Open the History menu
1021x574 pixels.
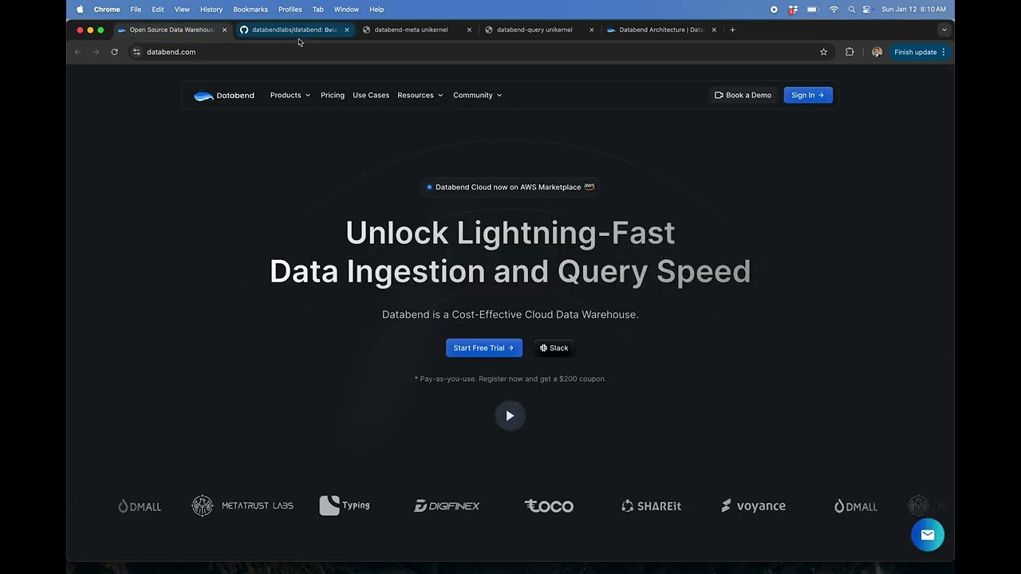click(x=211, y=10)
